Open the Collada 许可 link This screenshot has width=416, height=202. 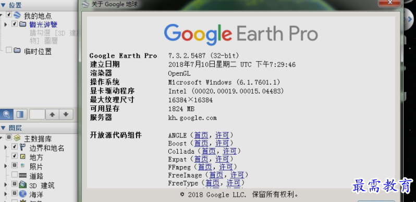(x=229, y=151)
